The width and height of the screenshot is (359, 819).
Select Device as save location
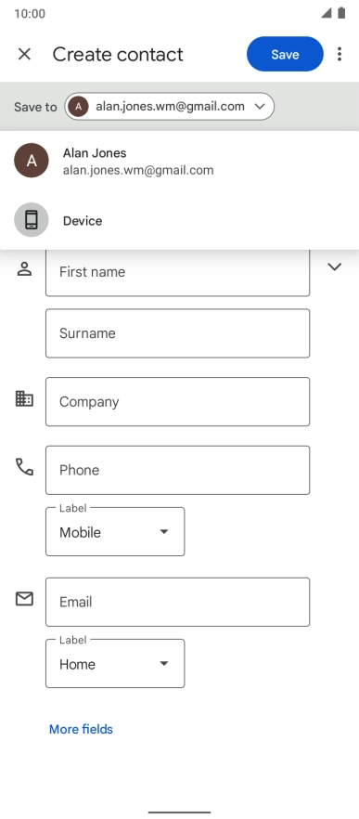pyautogui.click(x=180, y=220)
